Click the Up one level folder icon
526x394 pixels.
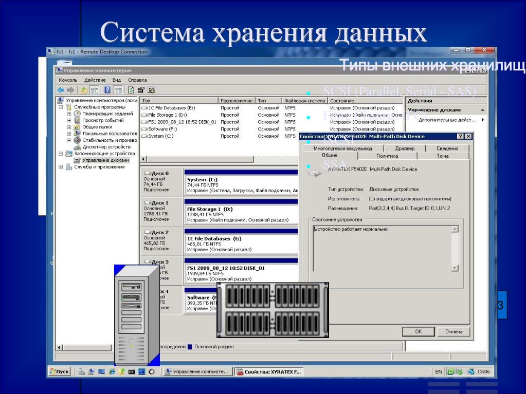pos(84,90)
